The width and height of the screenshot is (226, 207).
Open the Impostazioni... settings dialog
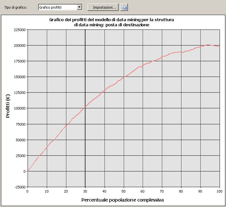[103, 7]
